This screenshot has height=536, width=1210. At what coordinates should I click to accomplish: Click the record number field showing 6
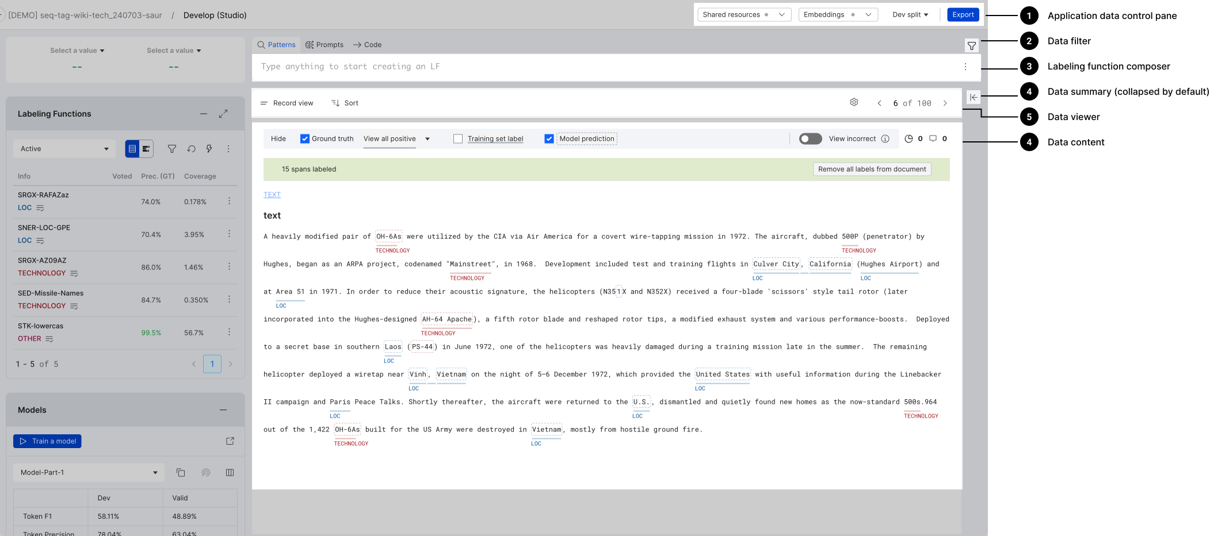pos(895,103)
